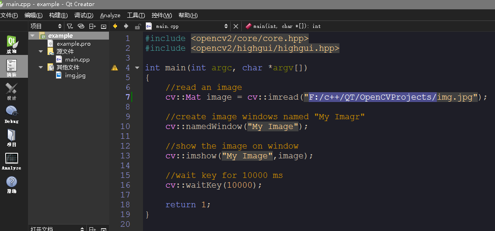Toggle synchronize with editor link icon
This screenshot has width=495, height=231.
click(x=81, y=26)
